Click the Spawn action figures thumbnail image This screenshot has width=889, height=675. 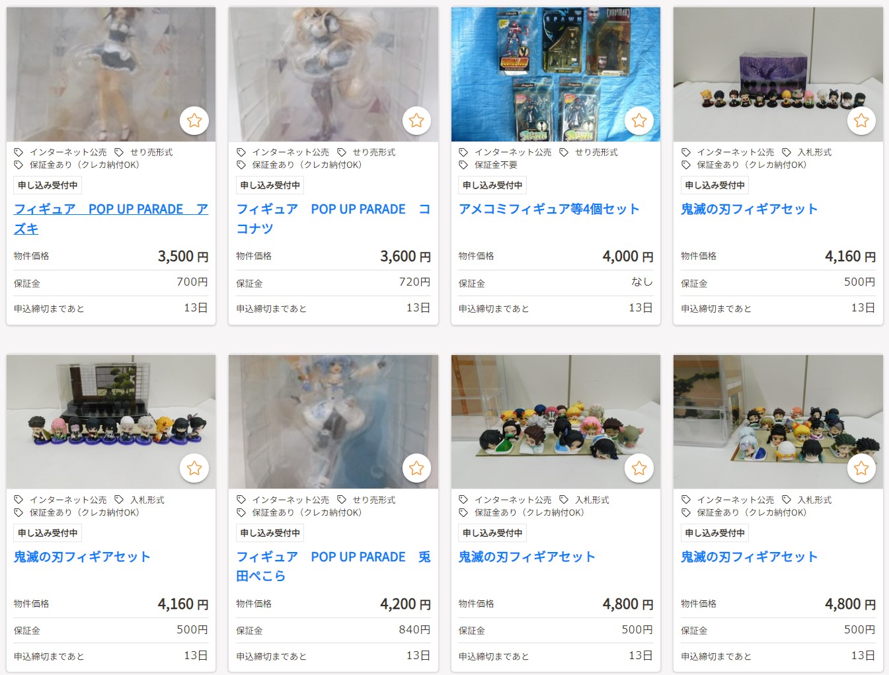click(x=556, y=74)
